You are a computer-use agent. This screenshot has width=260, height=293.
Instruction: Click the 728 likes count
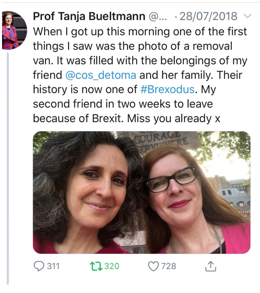[169, 266]
